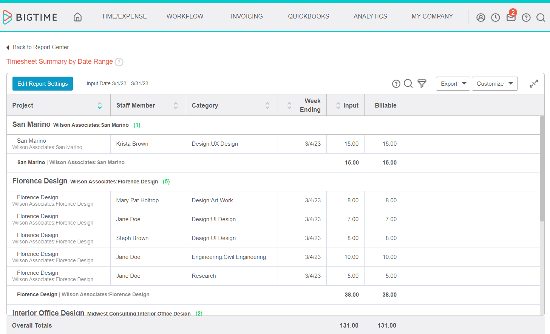Open the timer clock icon
550x334 pixels.
click(495, 17)
